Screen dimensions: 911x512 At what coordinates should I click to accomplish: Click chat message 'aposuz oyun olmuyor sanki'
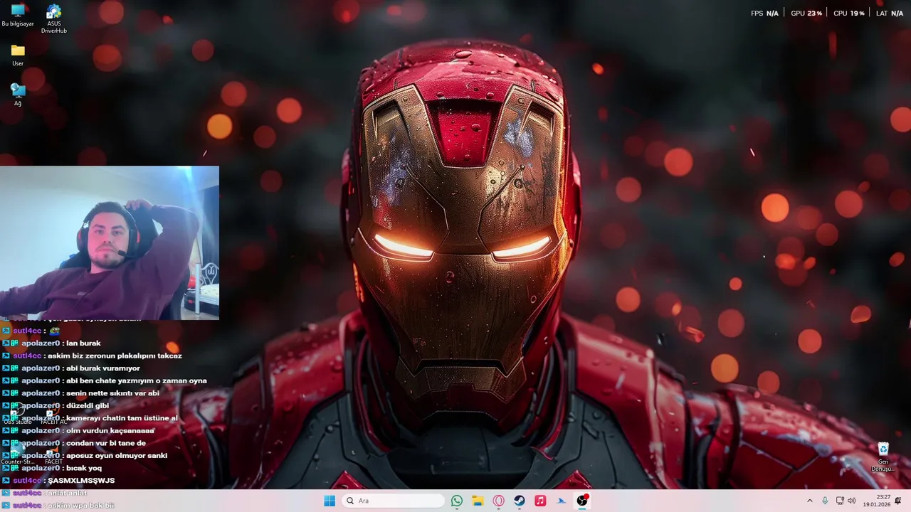click(117, 456)
